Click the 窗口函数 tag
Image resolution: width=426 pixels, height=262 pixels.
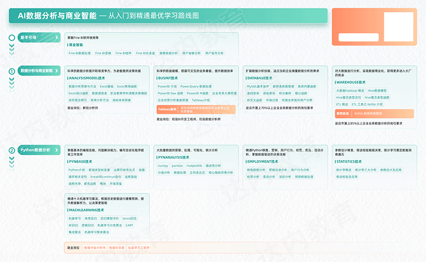click(x=300, y=94)
